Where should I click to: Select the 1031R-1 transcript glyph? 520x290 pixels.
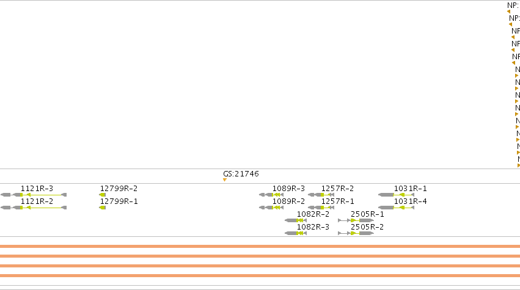(397, 195)
